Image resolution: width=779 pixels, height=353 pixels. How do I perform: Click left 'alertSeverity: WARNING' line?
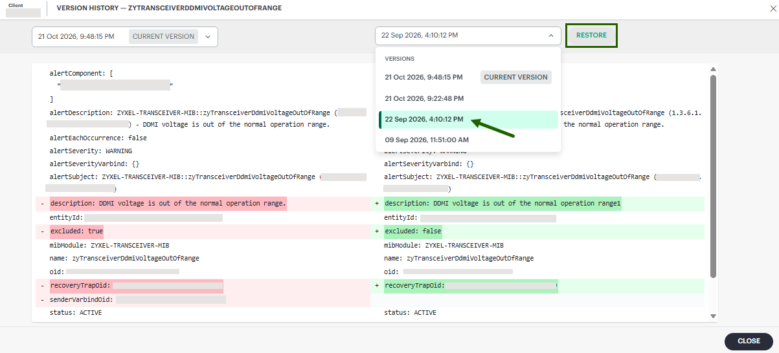91,151
